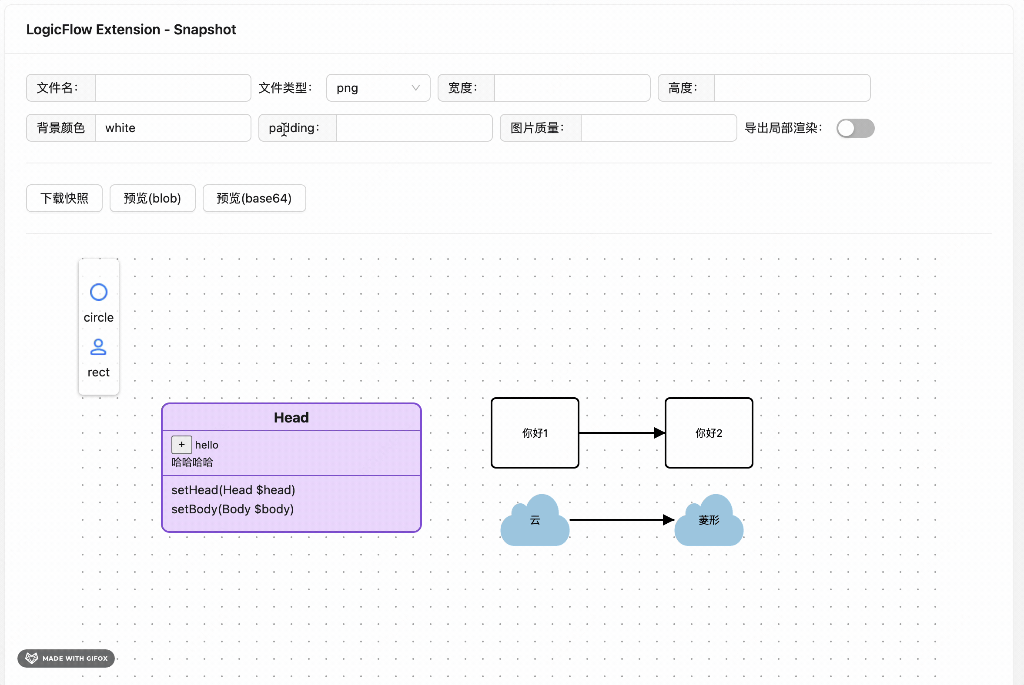Click the Gifox fox logo watermark

(31, 658)
